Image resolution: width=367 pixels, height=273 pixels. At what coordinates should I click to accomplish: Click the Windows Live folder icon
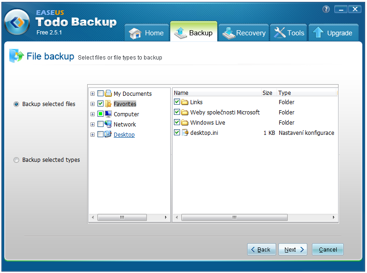click(185, 122)
